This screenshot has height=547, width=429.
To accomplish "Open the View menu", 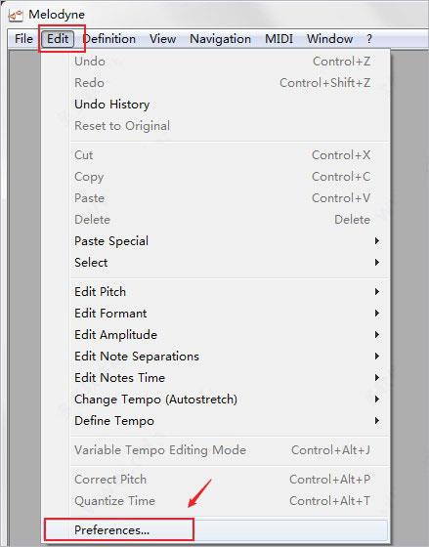I will point(162,39).
